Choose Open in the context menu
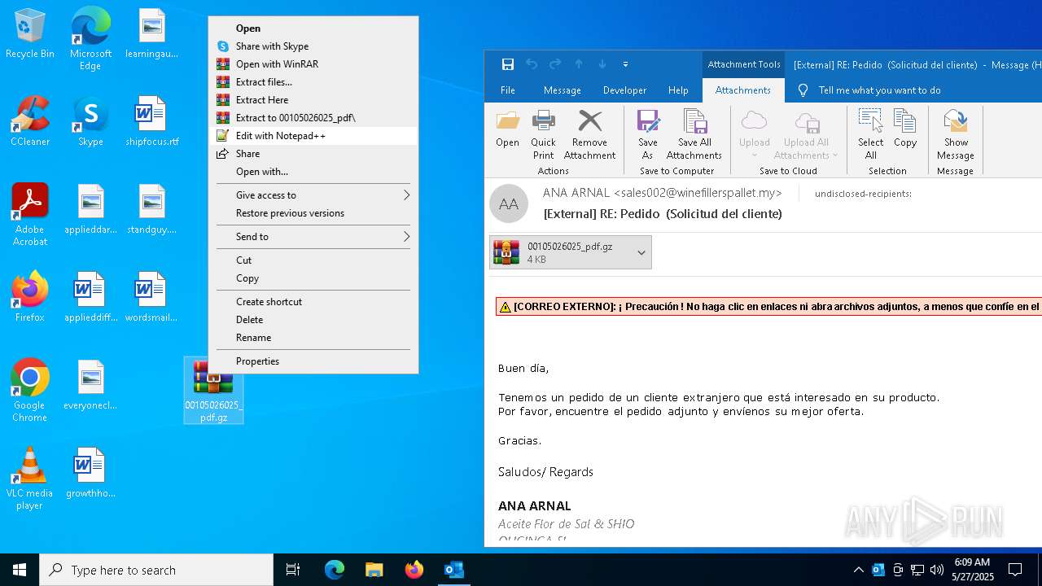The height and width of the screenshot is (586, 1042). tap(313, 28)
